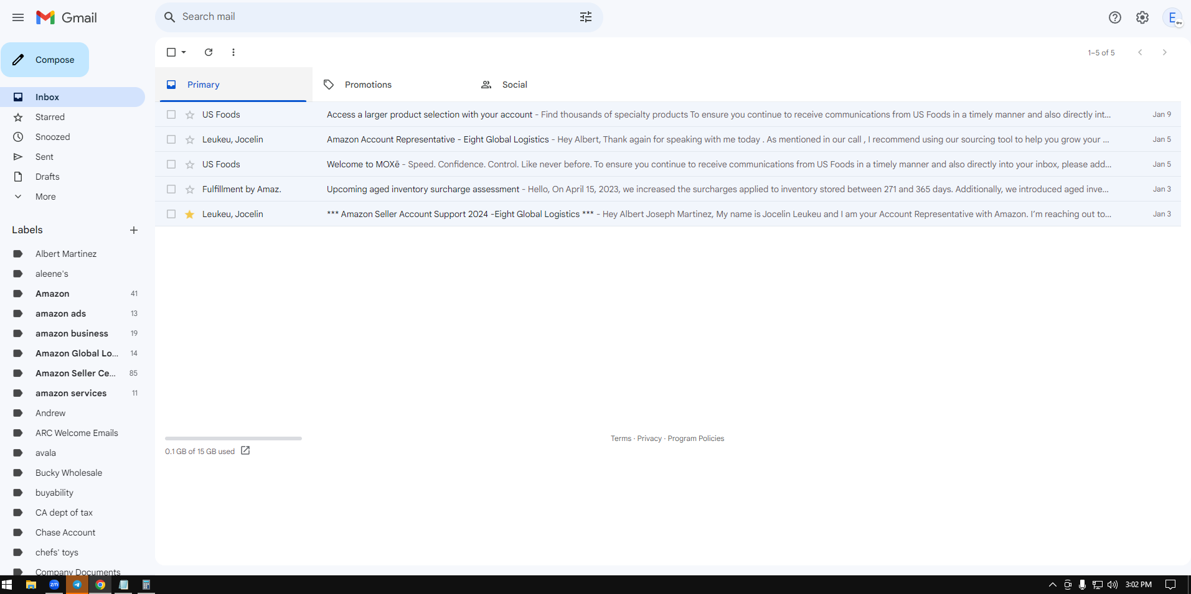Viewport: 1191px width, 594px height.
Task: Open the Google account avatar
Action: pos(1173,17)
